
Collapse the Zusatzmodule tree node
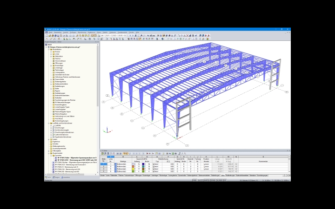pos(49,153)
